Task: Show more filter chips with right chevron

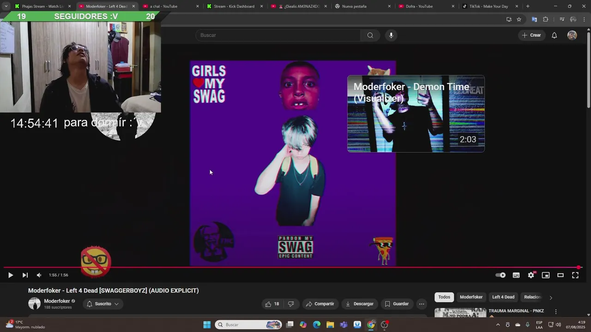Action: pos(550,297)
